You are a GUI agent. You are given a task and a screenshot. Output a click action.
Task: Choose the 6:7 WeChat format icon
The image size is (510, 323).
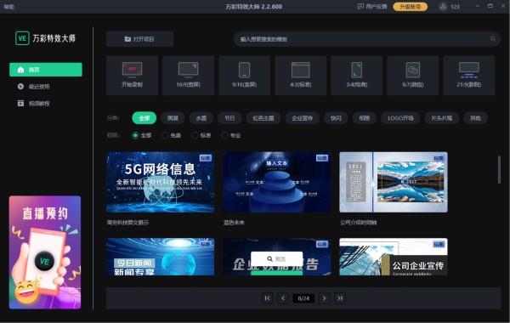[x=413, y=70]
